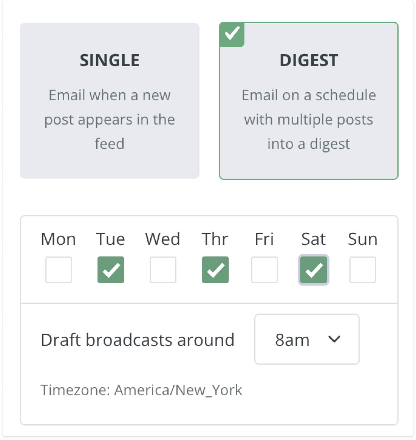Click the Mon day label
The height and width of the screenshot is (440, 416).
[x=58, y=239]
